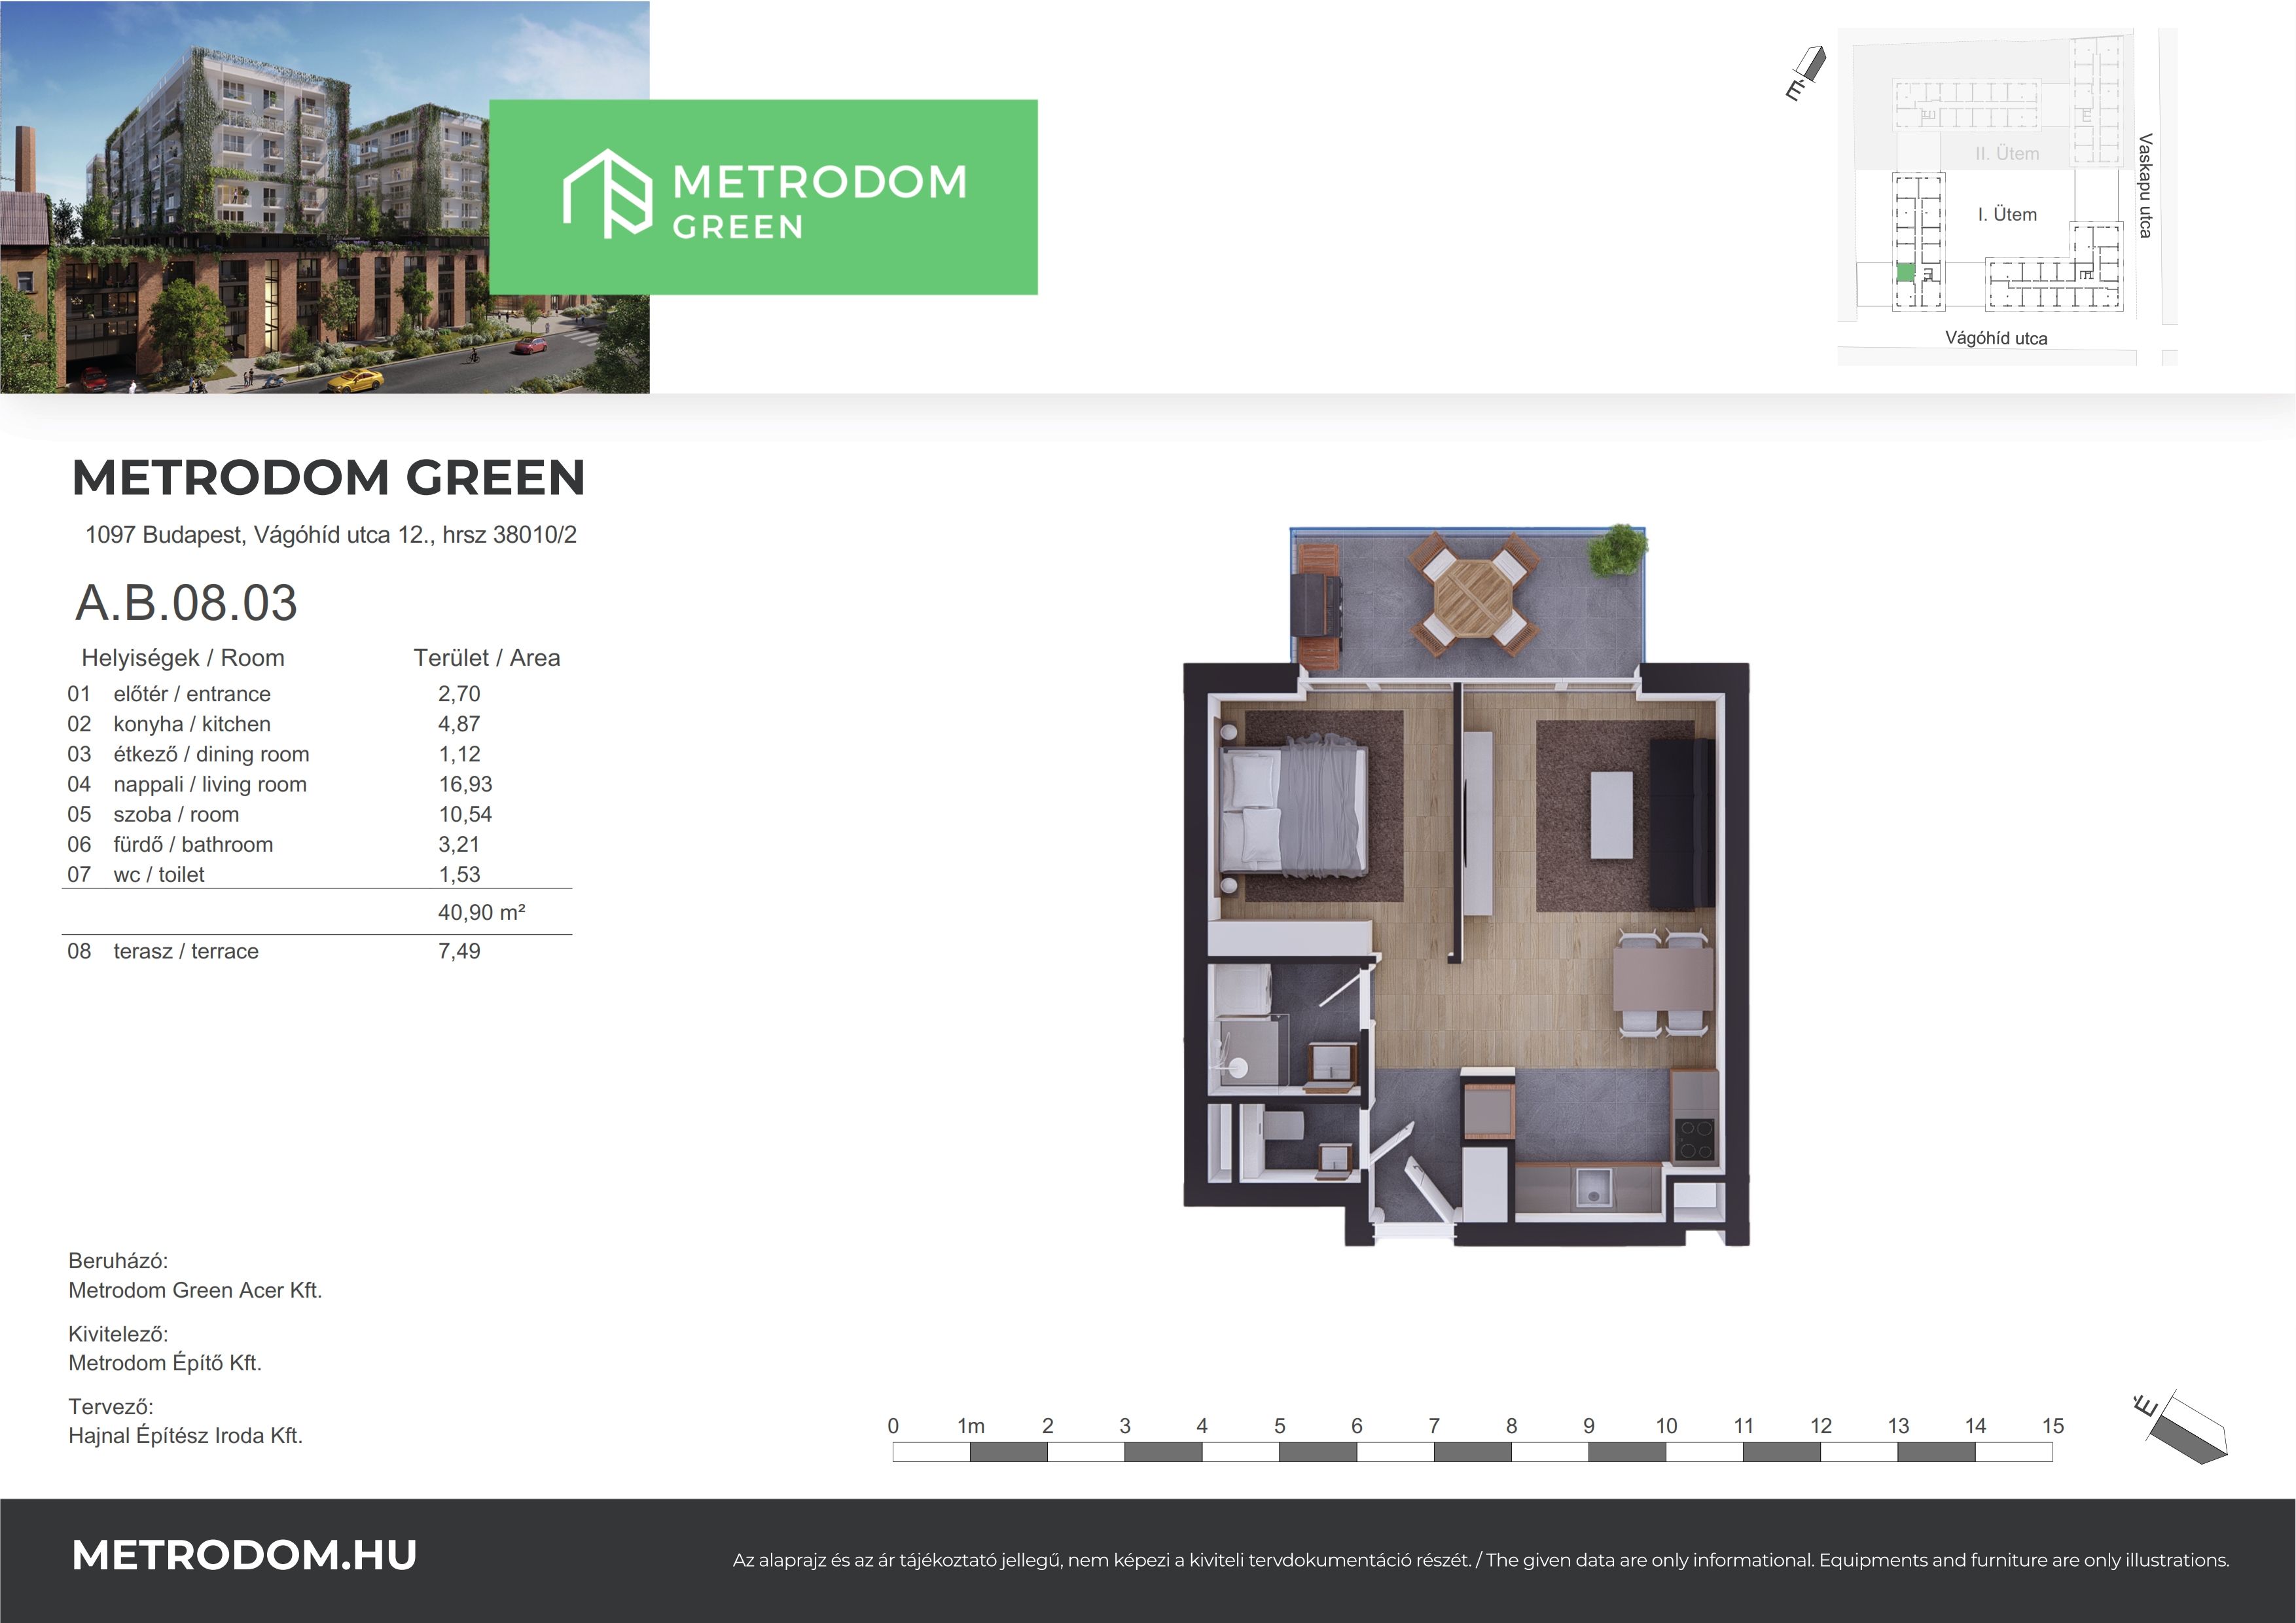Click the 'Terület / Area' column header
The width and height of the screenshot is (2296, 1623).
tap(487, 658)
